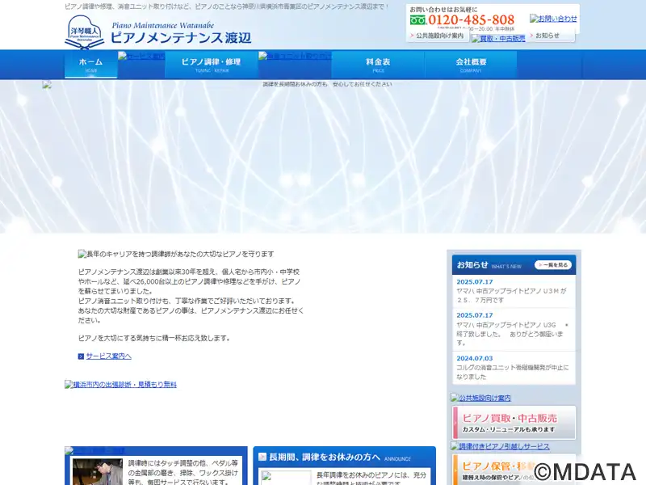Click the green free-dial phone icon
The image size is (646, 485).
tap(417, 20)
